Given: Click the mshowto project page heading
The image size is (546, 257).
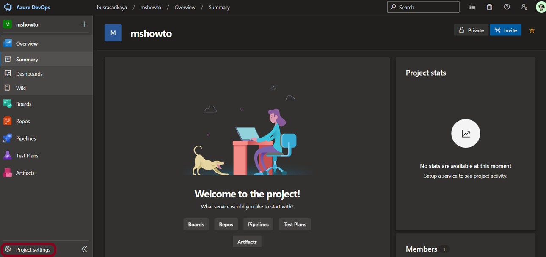Looking at the screenshot, I should tap(151, 34).
